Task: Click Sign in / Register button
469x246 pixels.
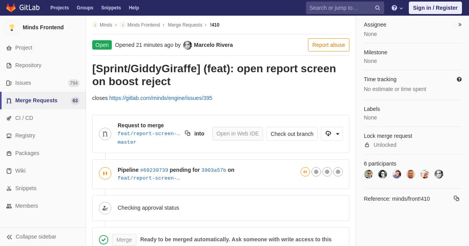Action: (435, 8)
